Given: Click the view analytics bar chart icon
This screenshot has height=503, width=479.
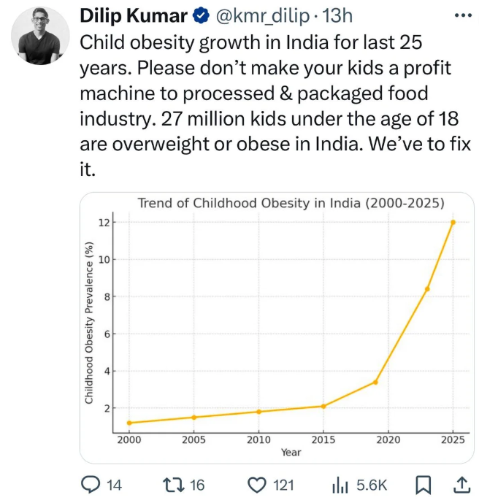Looking at the screenshot, I should [340, 485].
